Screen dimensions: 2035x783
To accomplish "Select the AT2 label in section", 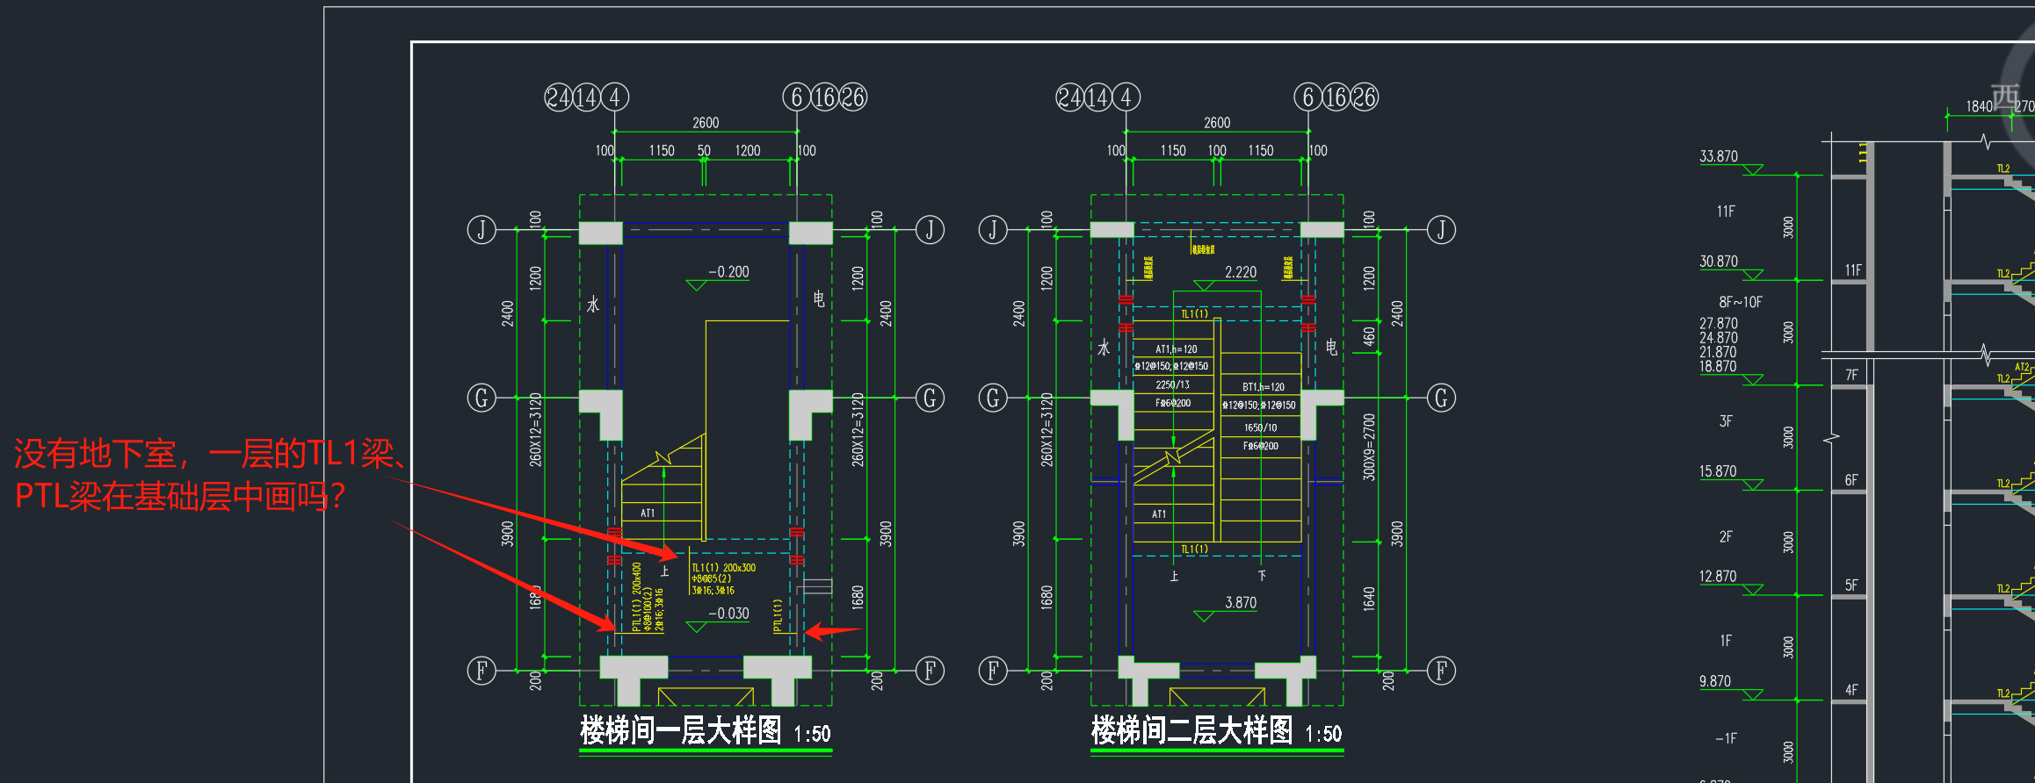I will 2021,367.
